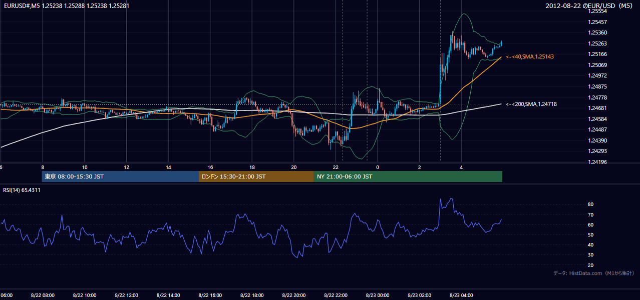
Task: Click hour tick 16 under price chart
Action: [210, 167]
